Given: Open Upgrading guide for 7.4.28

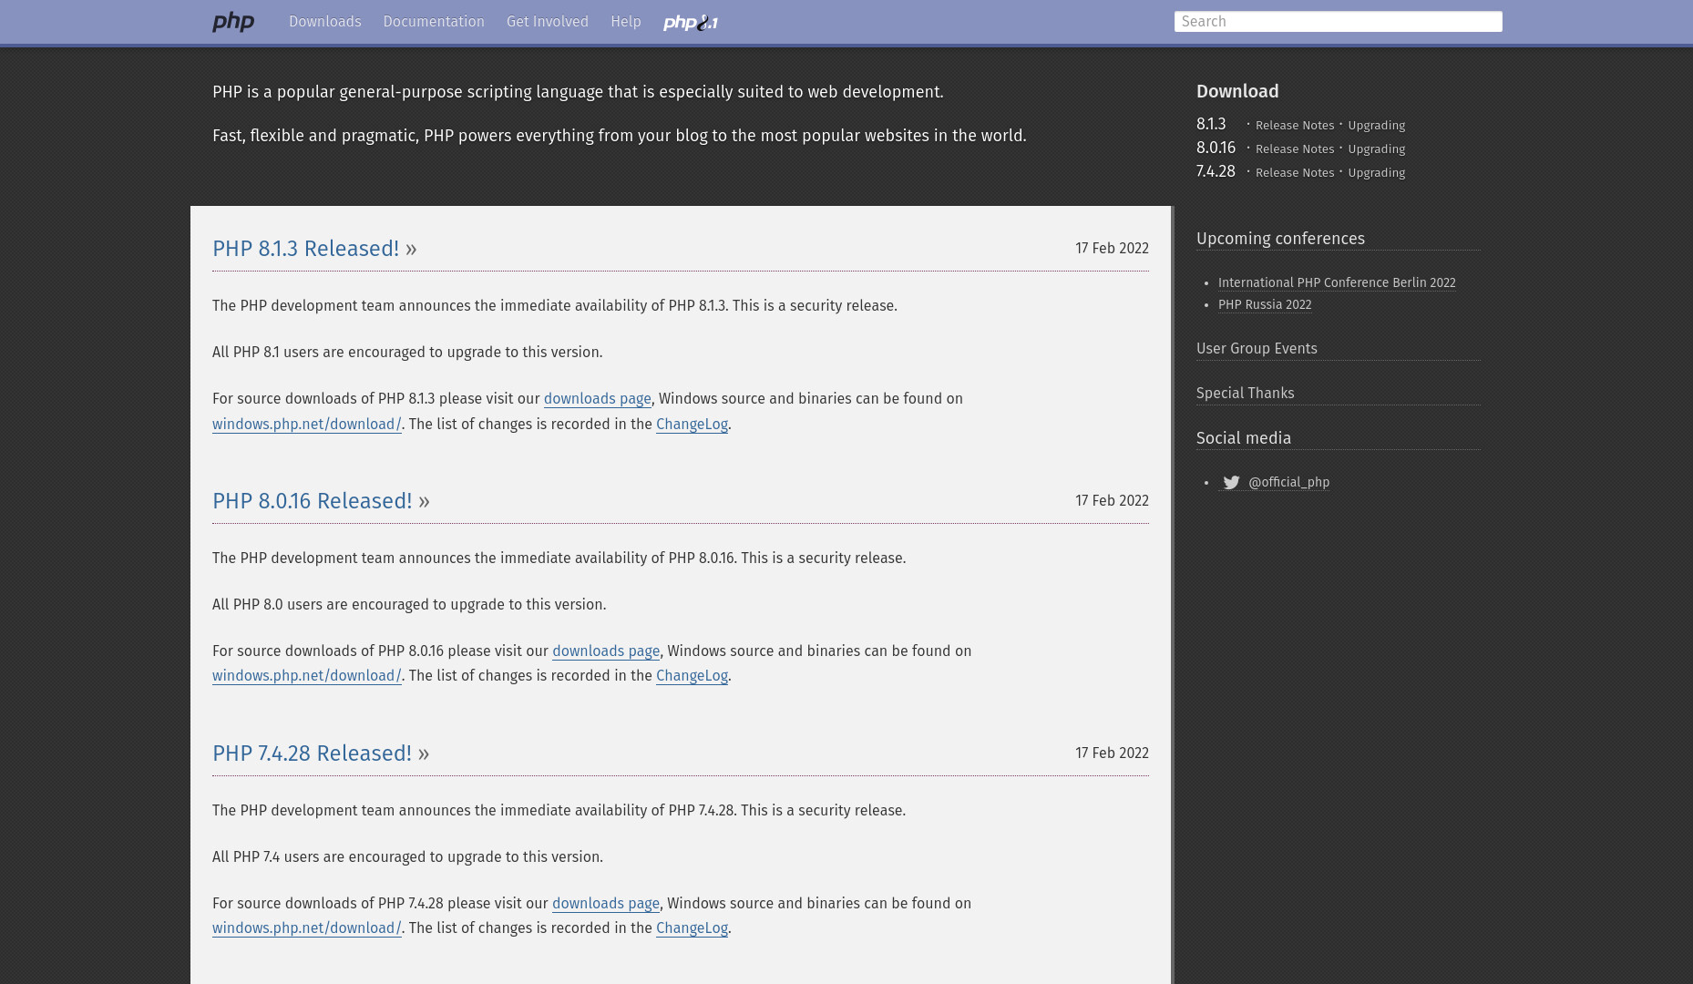Looking at the screenshot, I should 1376,173.
